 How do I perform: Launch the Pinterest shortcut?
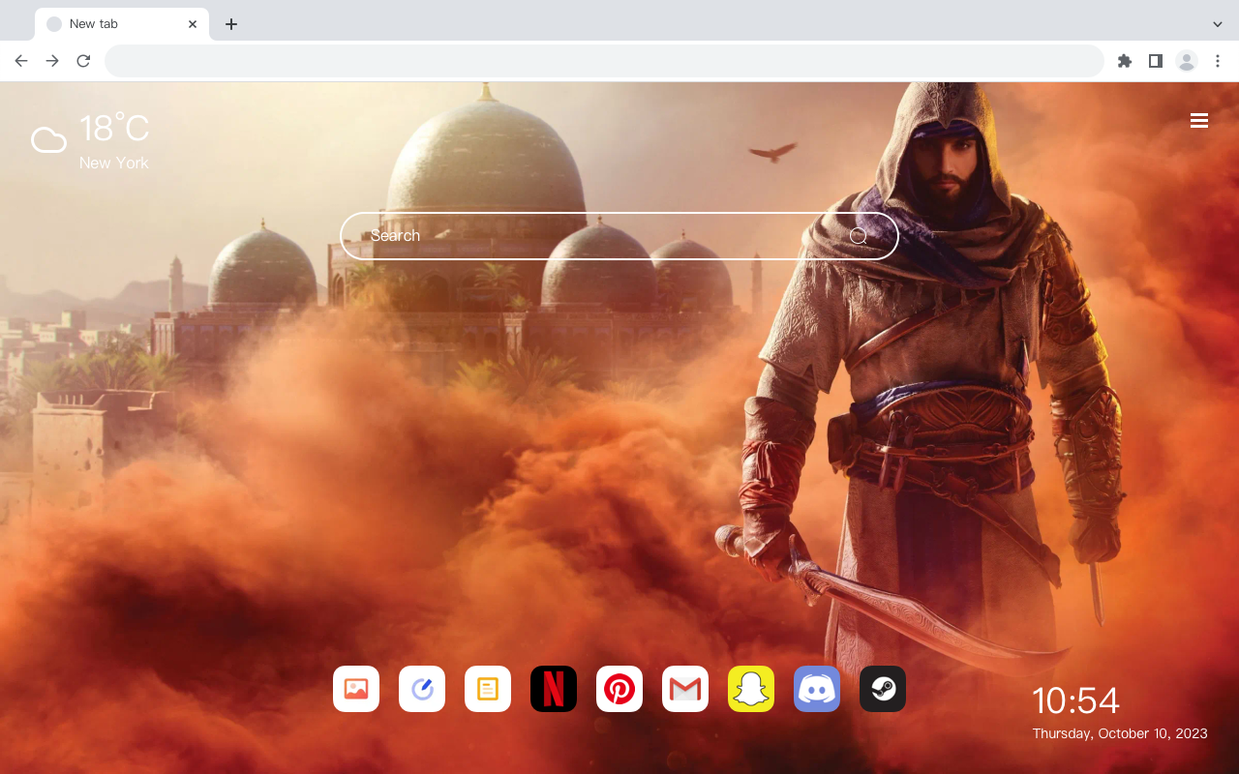coord(619,689)
